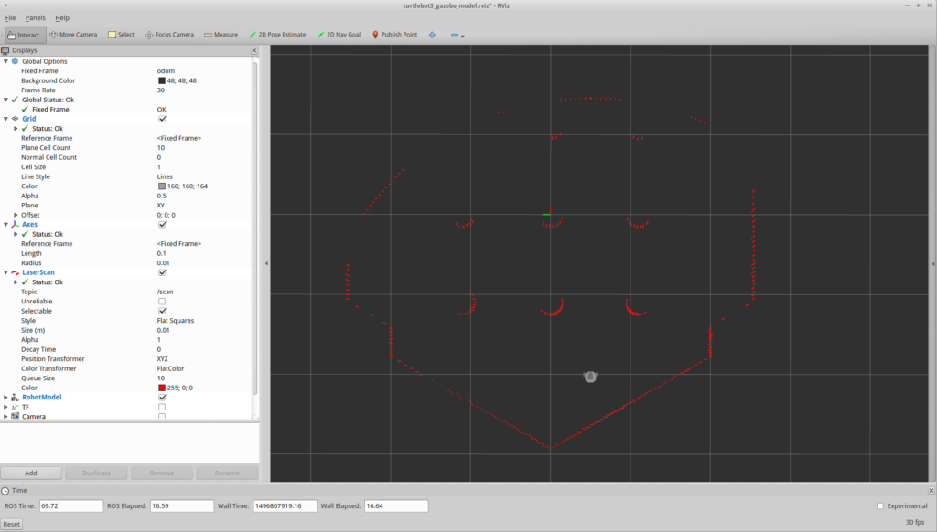The image size is (937, 532).
Task: Collapse the Global Options tree
Action: point(6,61)
